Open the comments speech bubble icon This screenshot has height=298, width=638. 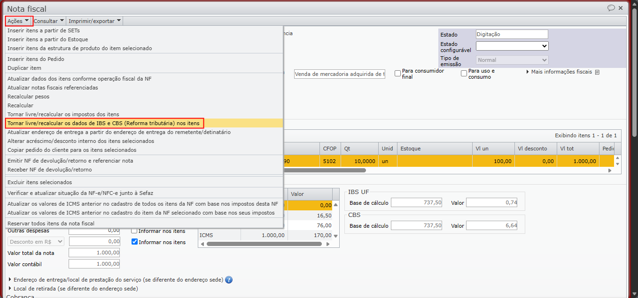[x=611, y=8]
